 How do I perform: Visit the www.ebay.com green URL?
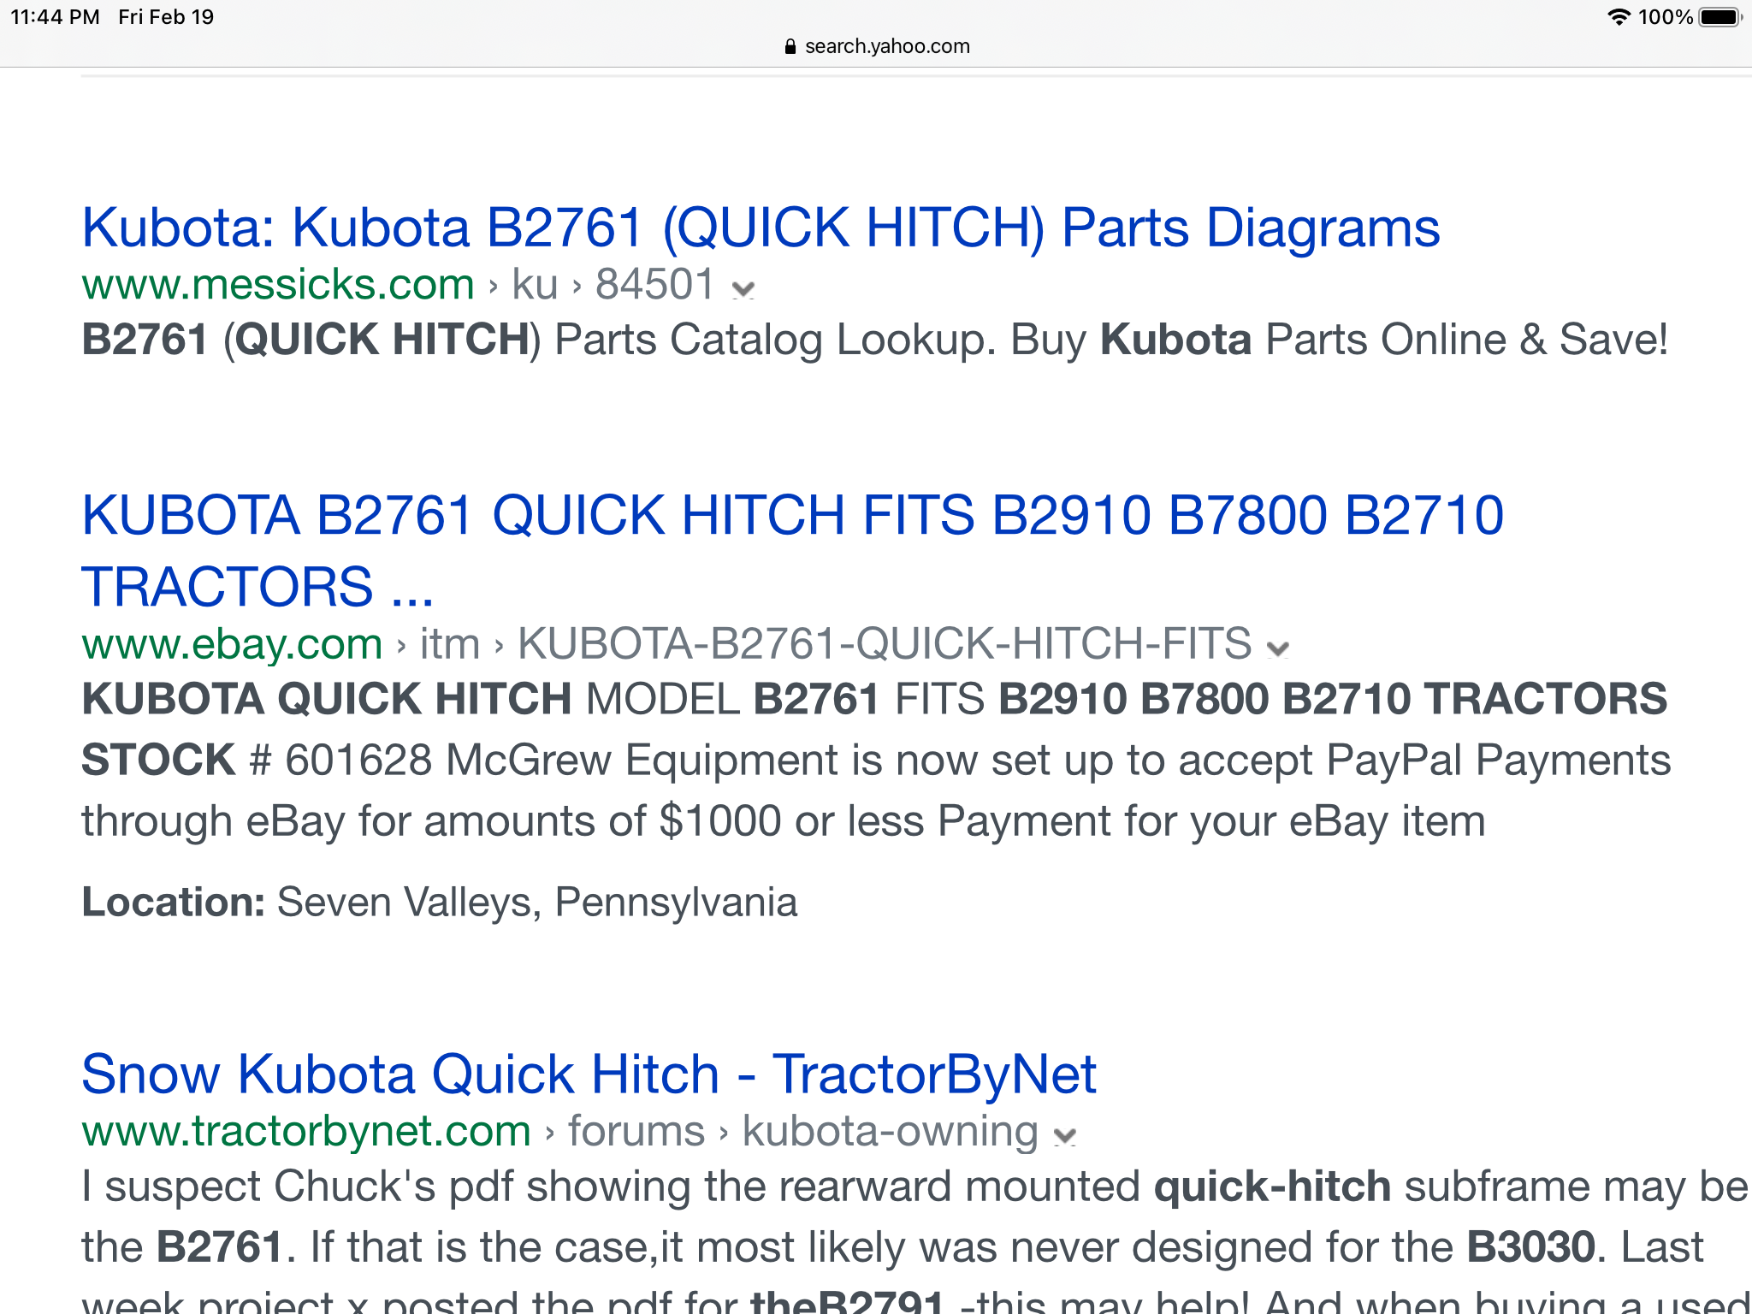click(232, 643)
